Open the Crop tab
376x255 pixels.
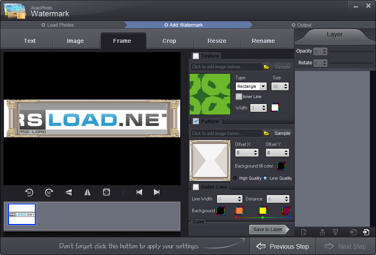click(x=169, y=41)
